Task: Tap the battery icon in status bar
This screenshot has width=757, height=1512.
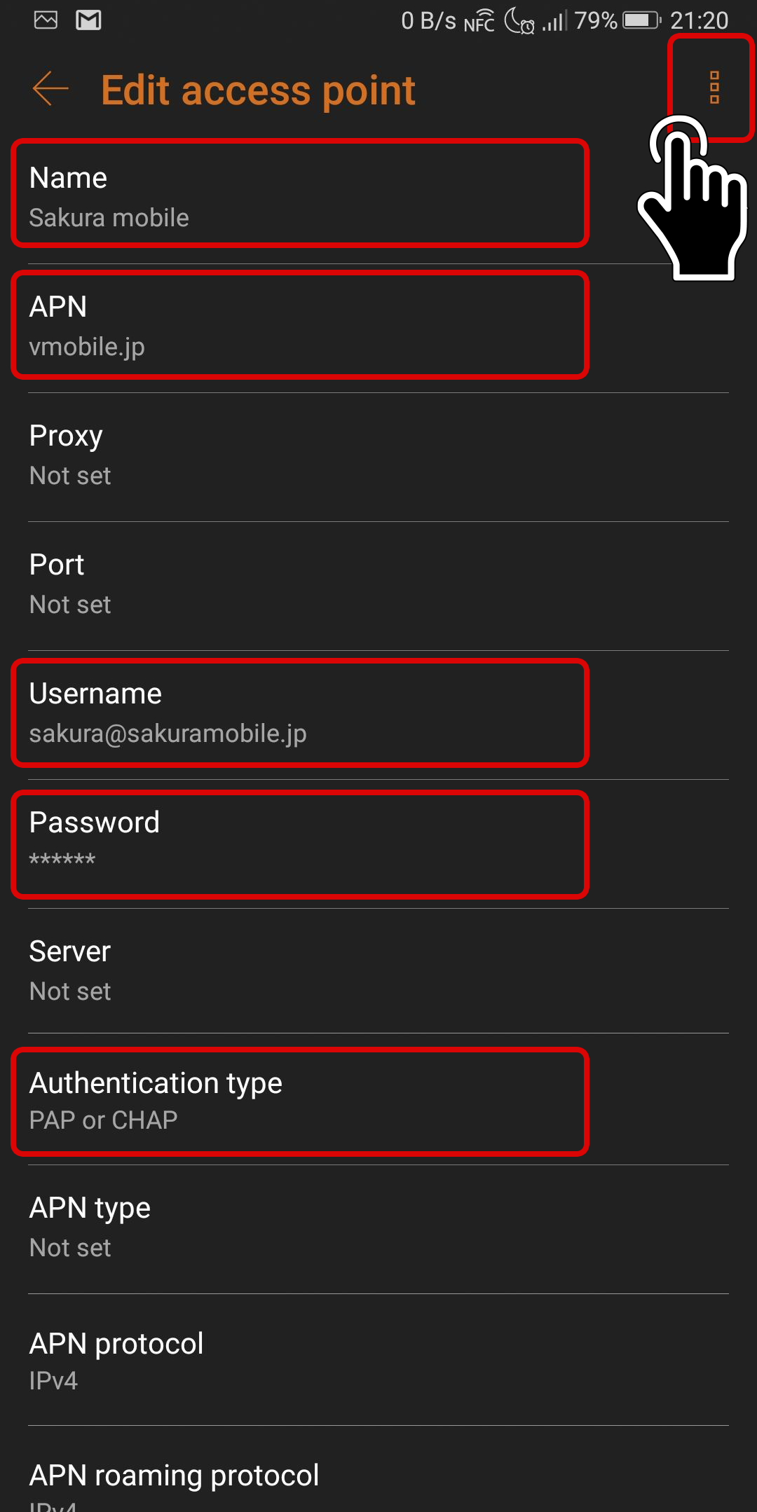Action: click(642, 20)
